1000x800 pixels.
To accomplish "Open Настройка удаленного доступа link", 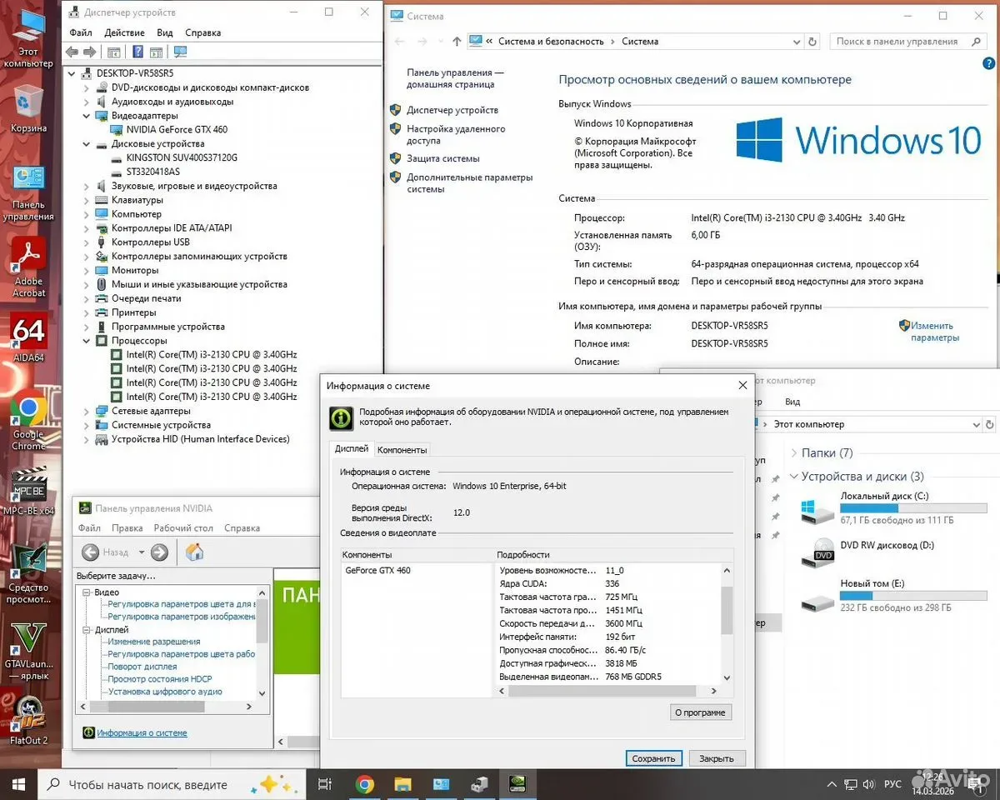I will coord(456,135).
